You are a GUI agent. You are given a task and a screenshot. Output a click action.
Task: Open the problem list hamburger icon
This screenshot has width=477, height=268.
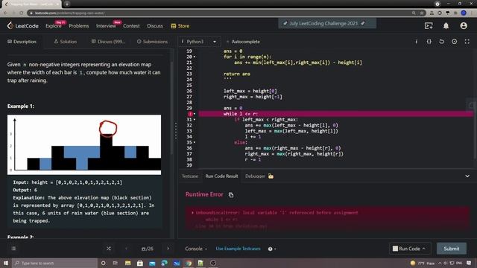pyautogui.click(x=13, y=248)
